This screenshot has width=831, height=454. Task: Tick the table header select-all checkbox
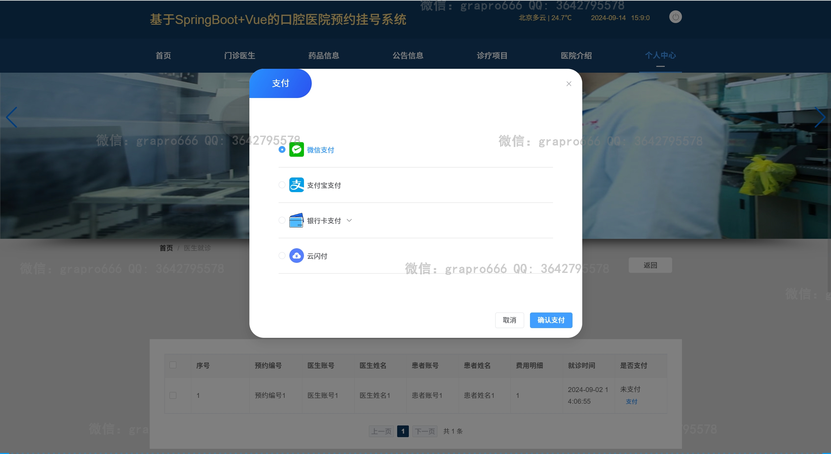click(173, 365)
